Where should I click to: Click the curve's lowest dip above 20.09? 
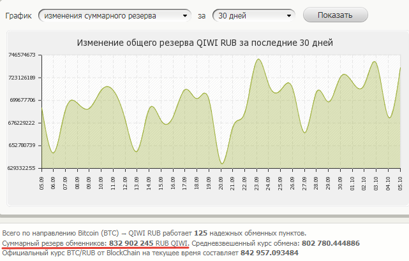point(222,164)
